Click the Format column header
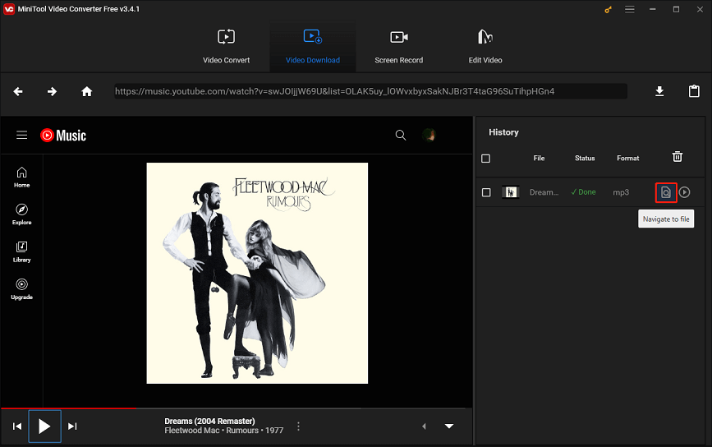This screenshot has width=712, height=447. point(628,158)
